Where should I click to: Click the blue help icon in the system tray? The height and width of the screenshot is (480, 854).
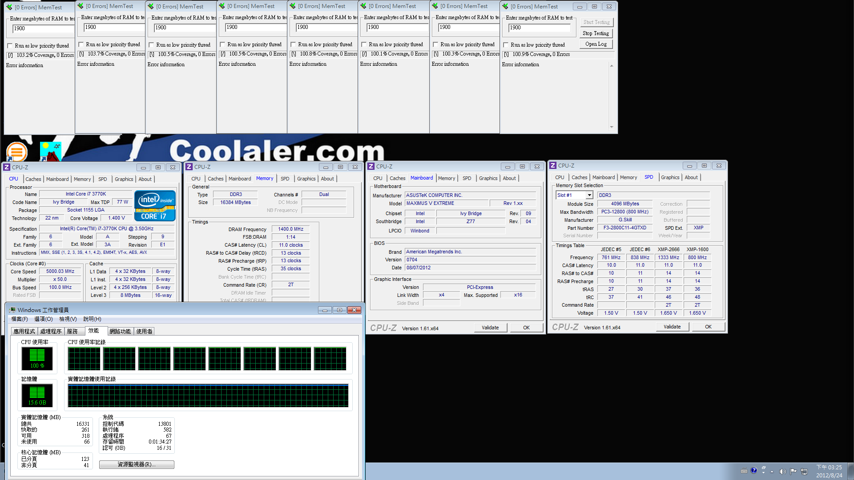(753, 470)
